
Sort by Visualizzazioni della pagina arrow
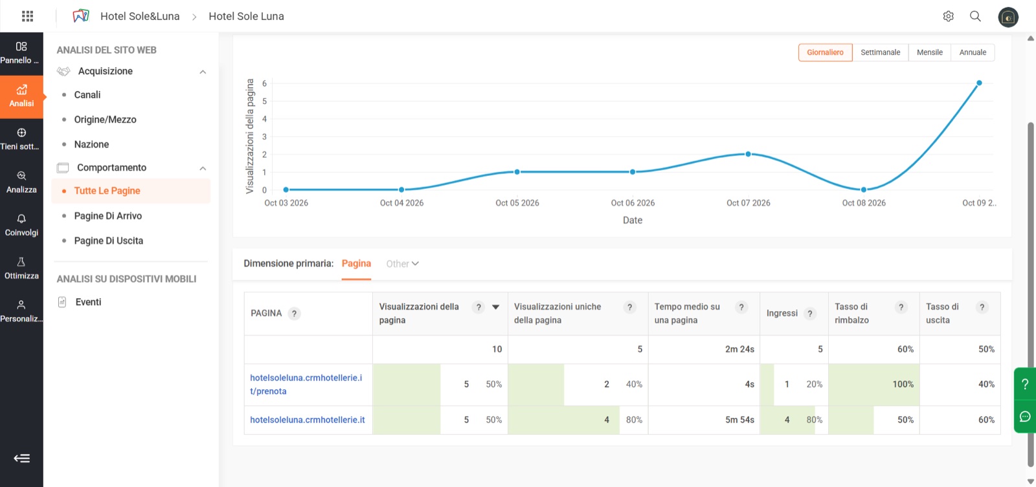(496, 307)
